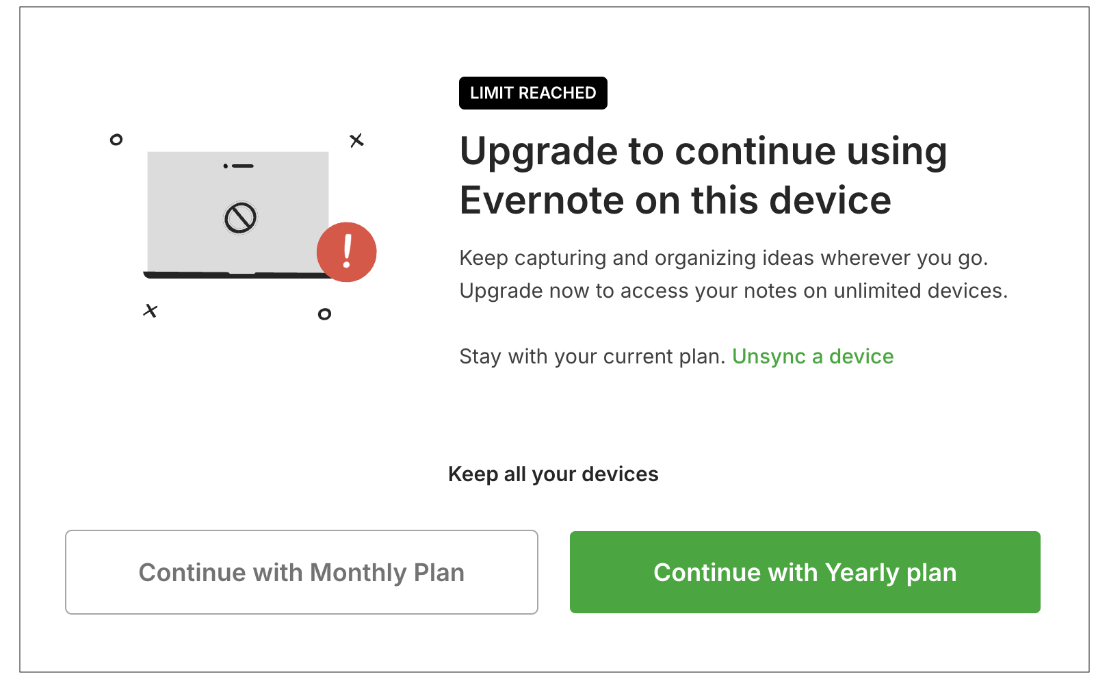Click the dot-dash indicator atop the laptop screen
1109x681 pixels.
click(x=239, y=166)
